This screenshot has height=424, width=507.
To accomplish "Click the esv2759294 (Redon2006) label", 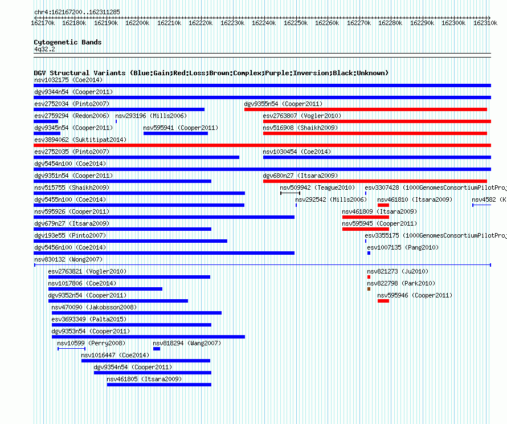I will click(x=72, y=116).
